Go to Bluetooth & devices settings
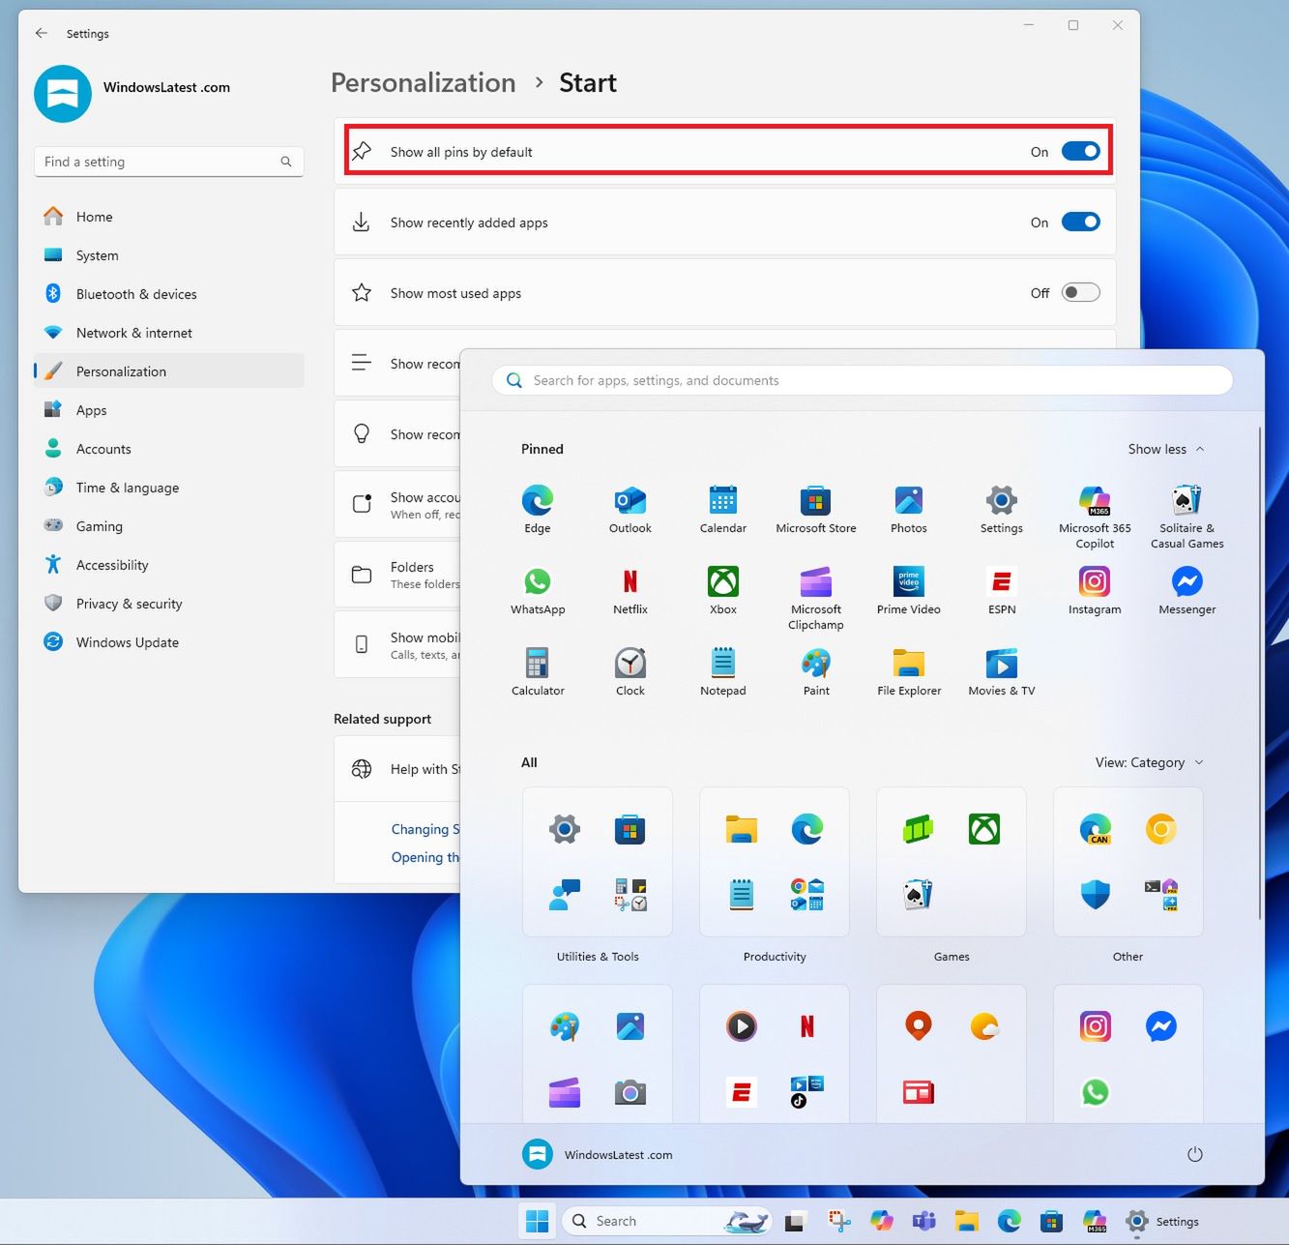This screenshot has height=1245, width=1289. click(137, 294)
